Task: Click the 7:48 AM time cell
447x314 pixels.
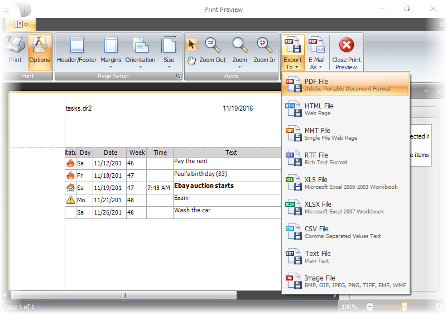Action: [x=159, y=188]
